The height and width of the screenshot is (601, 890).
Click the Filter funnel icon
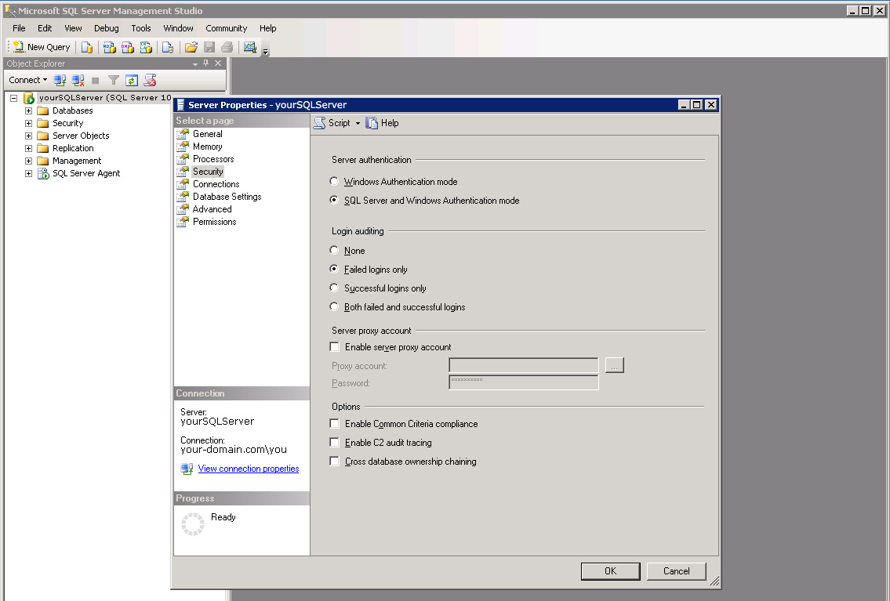pyautogui.click(x=114, y=81)
